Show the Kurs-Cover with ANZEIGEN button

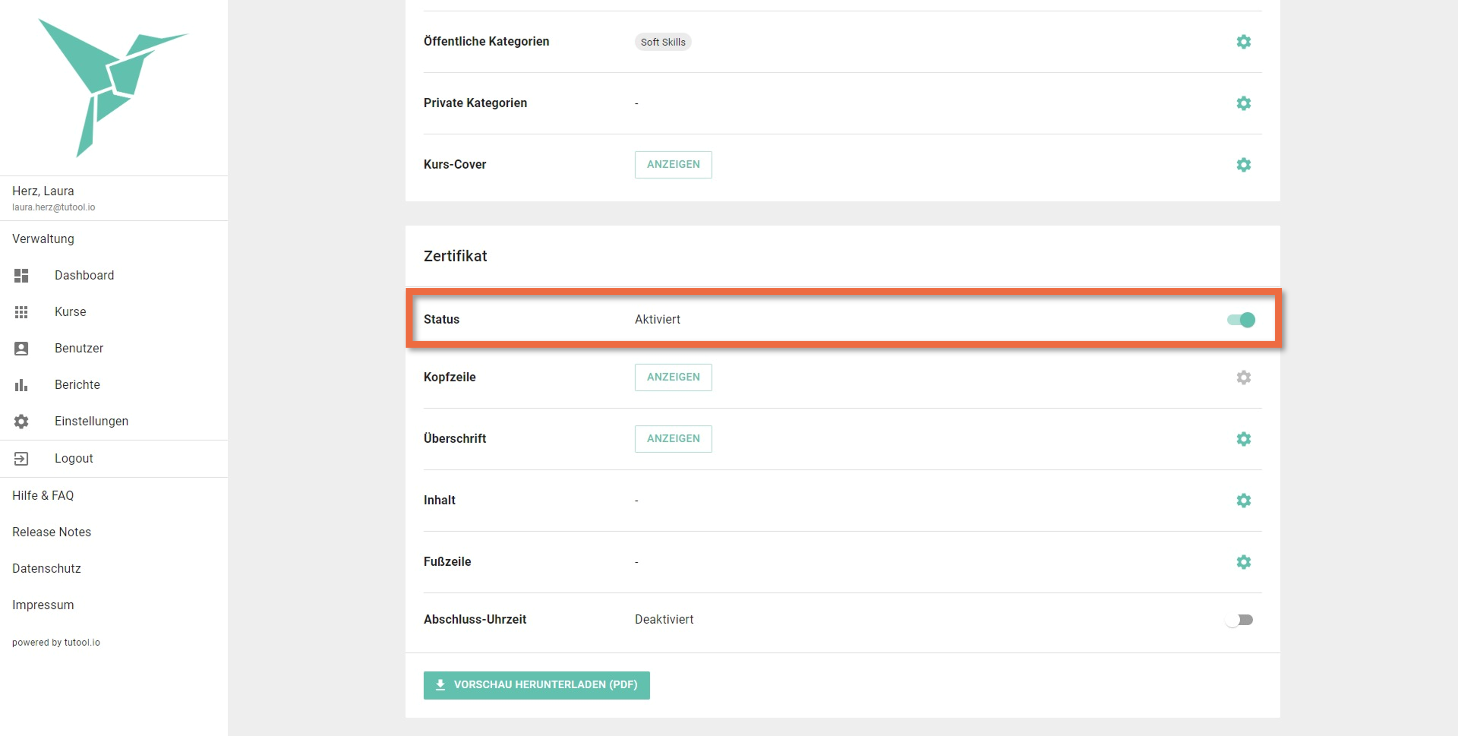[x=673, y=165]
